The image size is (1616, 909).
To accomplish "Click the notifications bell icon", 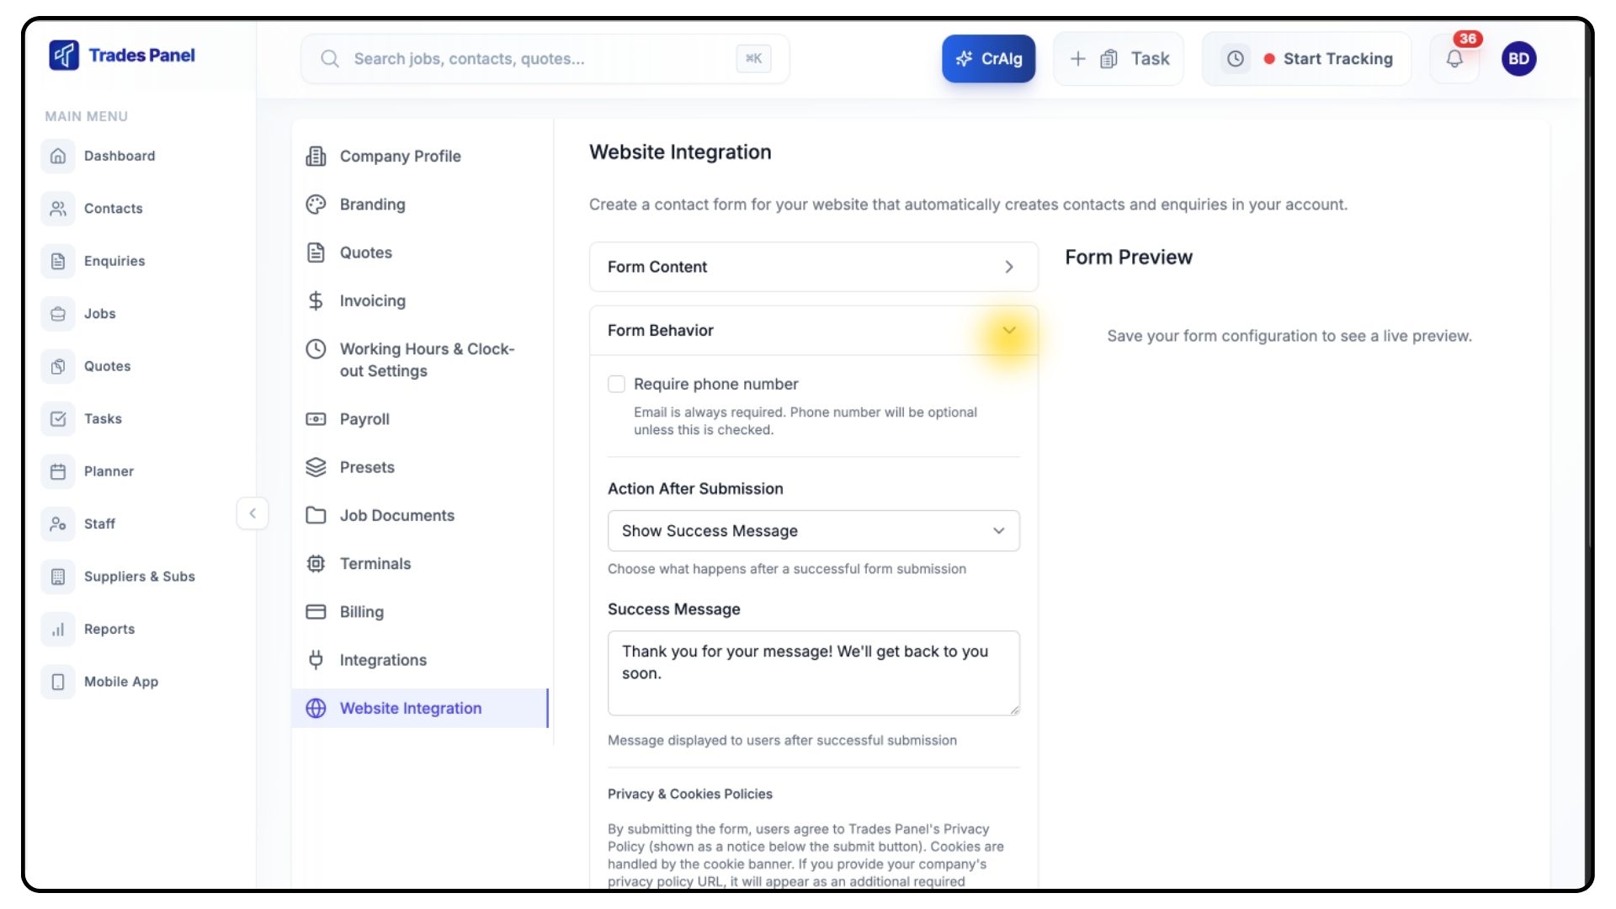I will click(1454, 59).
